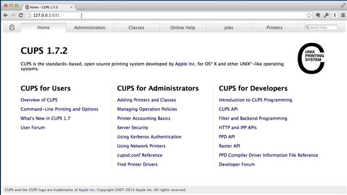Open Command-Line Printing and Options

[x=59, y=109]
